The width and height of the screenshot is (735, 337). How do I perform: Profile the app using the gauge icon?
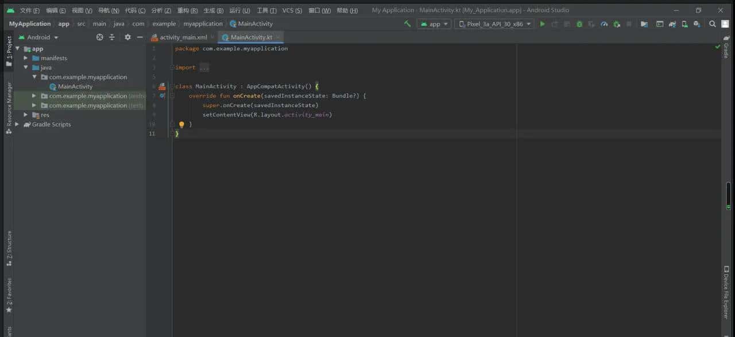pos(604,24)
